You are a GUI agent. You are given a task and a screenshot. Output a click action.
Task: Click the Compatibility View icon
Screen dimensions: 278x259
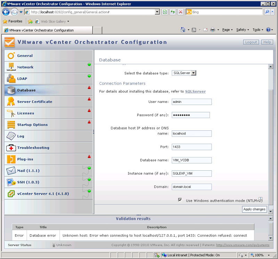click(x=165, y=12)
